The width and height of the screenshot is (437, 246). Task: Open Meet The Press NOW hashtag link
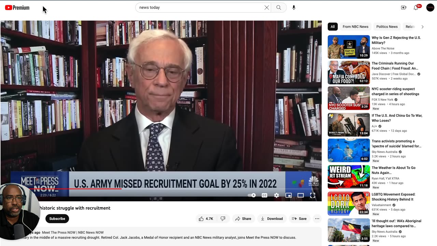[73, 233]
